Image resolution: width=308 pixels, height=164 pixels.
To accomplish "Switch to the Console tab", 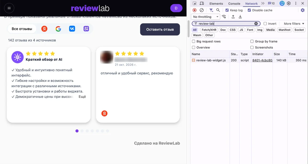I will point(234,4).
